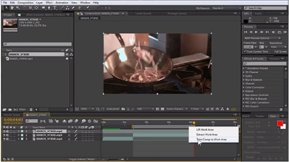Hide video of layer 1

[x=4, y=131]
